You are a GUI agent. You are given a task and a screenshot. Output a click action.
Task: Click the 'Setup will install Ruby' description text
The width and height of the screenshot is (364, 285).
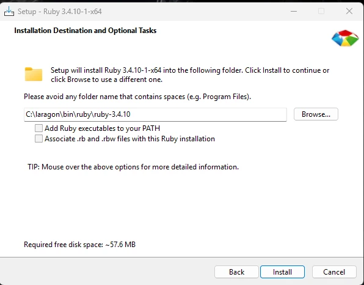[190, 75]
